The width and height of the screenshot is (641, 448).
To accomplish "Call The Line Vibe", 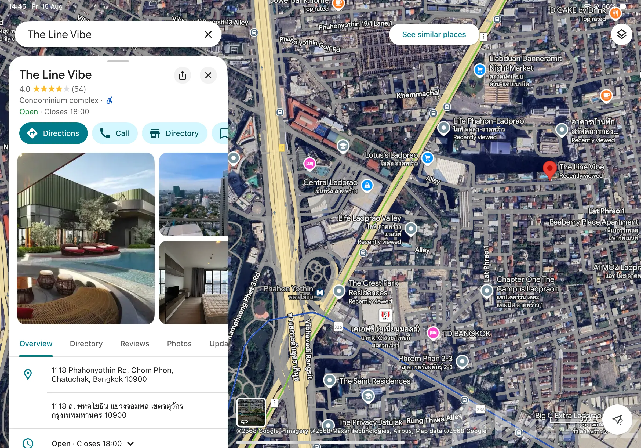I will point(115,133).
